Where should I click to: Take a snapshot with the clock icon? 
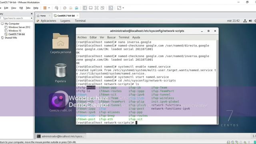coord(65,8)
